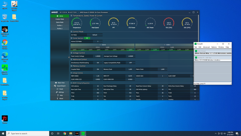Collapse the Voltage Control section

(71, 53)
